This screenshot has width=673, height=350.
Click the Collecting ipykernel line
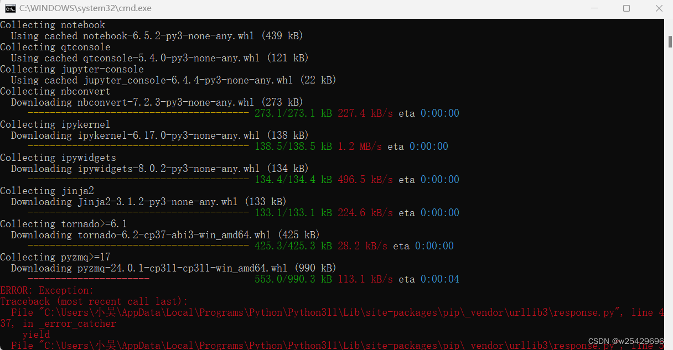[x=54, y=124]
